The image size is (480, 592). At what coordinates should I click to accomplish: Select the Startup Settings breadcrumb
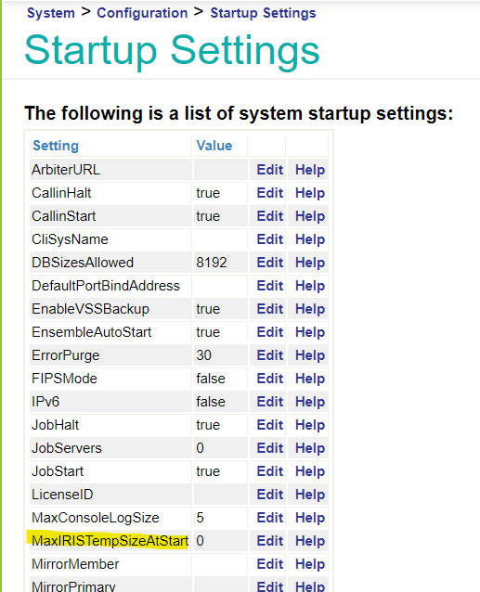[x=264, y=13]
